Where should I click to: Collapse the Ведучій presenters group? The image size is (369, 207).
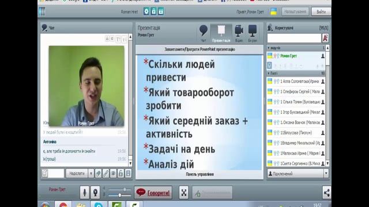[296, 48]
